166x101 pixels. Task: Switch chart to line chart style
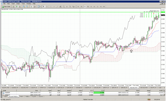coord(20,7)
